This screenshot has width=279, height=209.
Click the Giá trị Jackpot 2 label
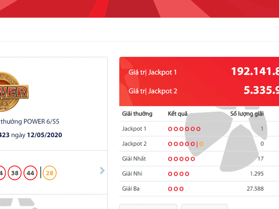click(x=153, y=91)
